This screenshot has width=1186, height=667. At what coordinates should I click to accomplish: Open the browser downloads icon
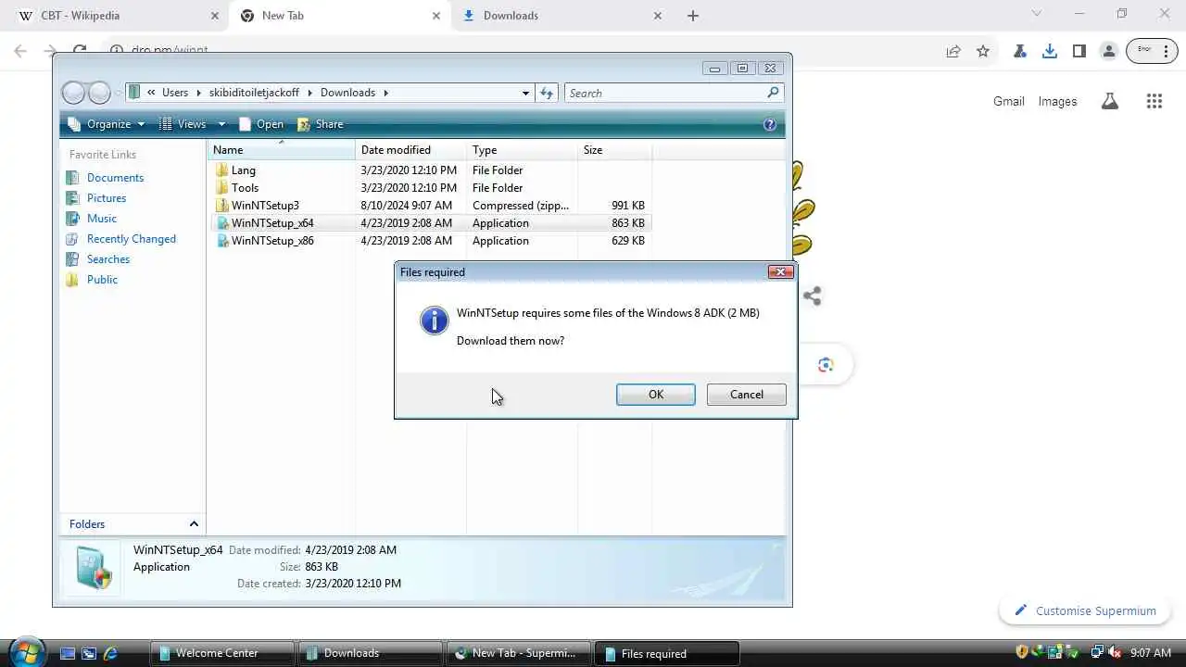pyautogui.click(x=1050, y=51)
